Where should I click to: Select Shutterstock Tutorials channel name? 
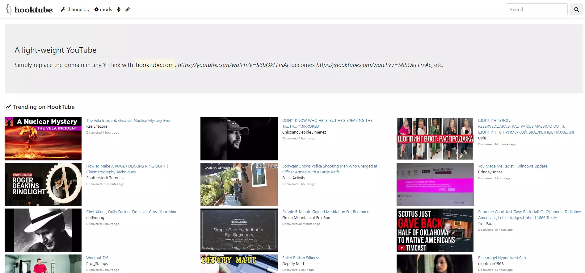coord(105,178)
